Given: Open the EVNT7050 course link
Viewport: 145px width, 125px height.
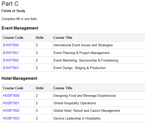Looking at the screenshot, I should [11, 45].
